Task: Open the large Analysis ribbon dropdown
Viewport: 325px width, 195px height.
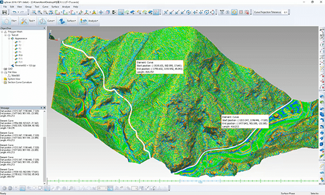Action: [x=89, y=21]
